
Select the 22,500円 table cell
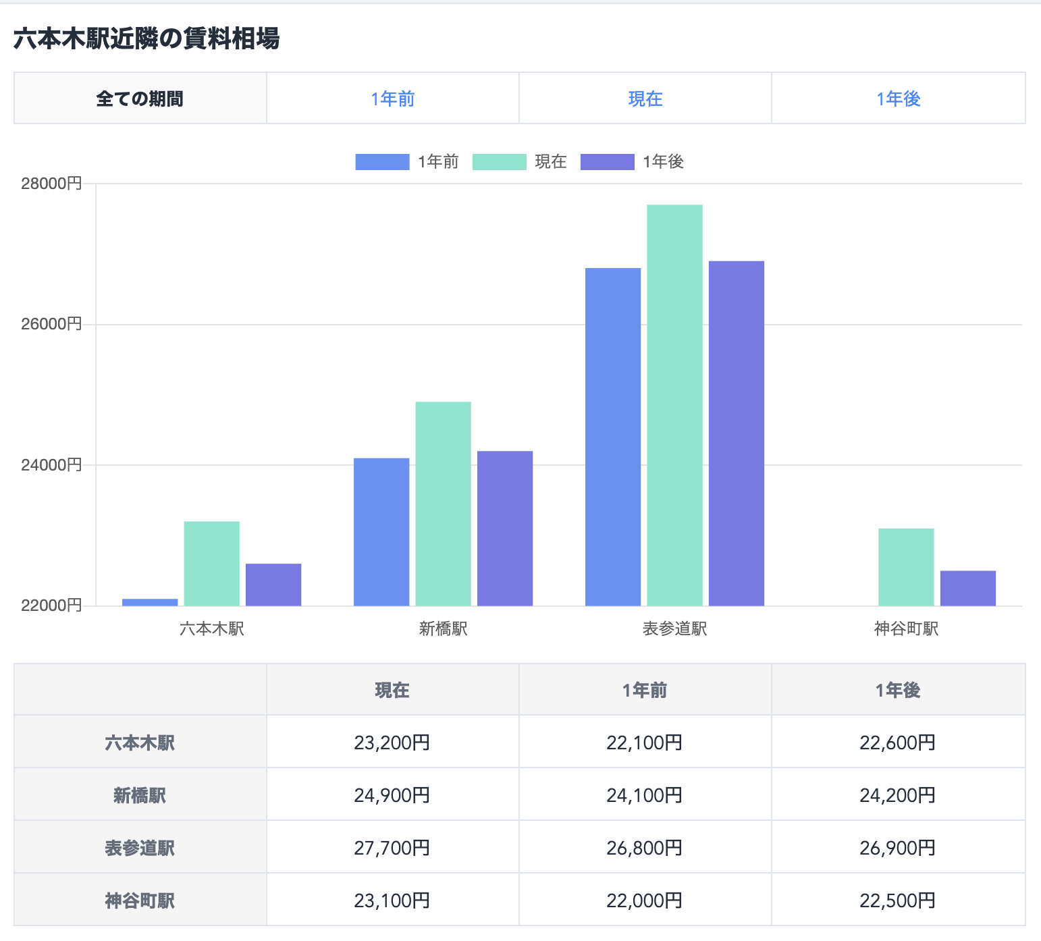tap(899, 900)
